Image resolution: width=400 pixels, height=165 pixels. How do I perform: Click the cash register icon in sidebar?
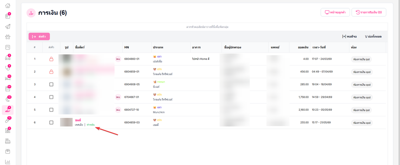[x=8, y=141]
